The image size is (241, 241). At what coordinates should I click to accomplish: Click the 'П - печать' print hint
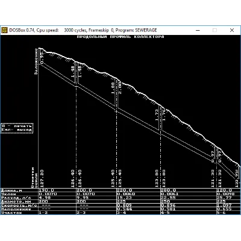coord(17,126)
